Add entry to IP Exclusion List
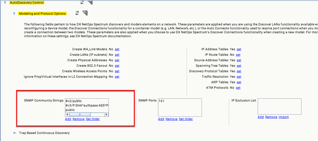This screenshot has height=141, width=318. [261, 117]
